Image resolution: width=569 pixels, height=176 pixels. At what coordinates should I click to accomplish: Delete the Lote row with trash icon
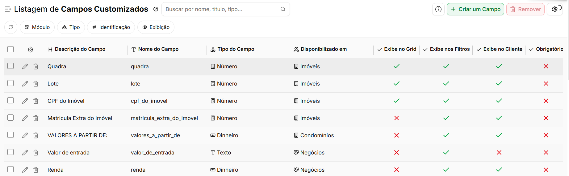(36, 84)
